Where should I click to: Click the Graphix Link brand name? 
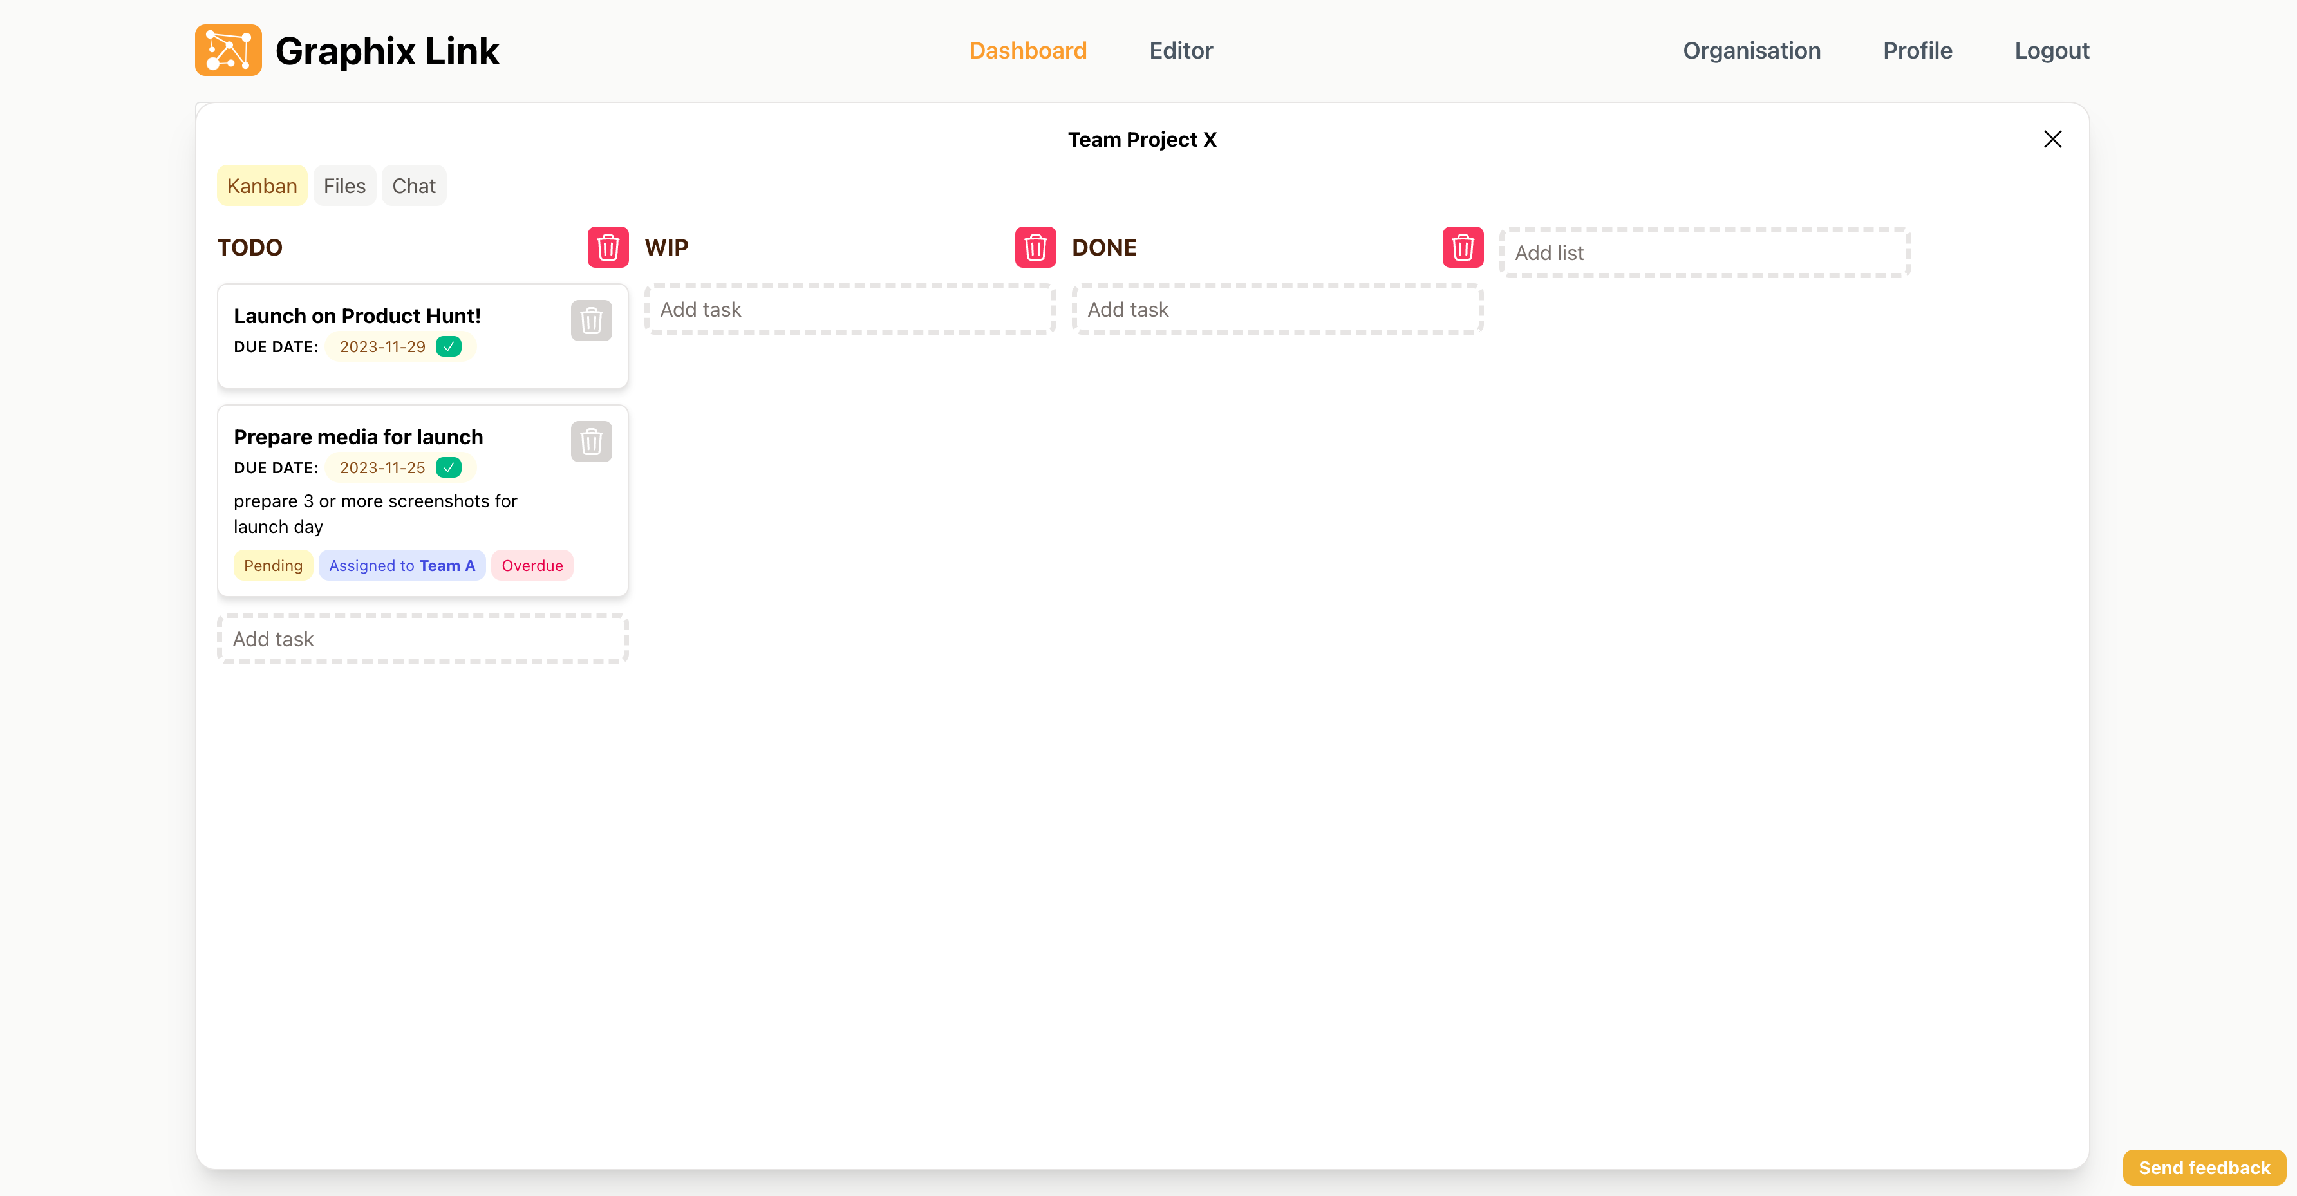pyautogui.click(x=387, y=51)
